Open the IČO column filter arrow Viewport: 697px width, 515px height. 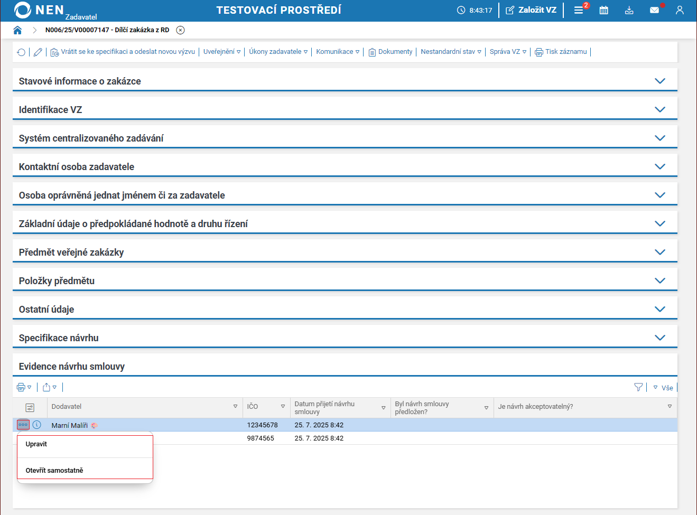(x=283, y=407)
